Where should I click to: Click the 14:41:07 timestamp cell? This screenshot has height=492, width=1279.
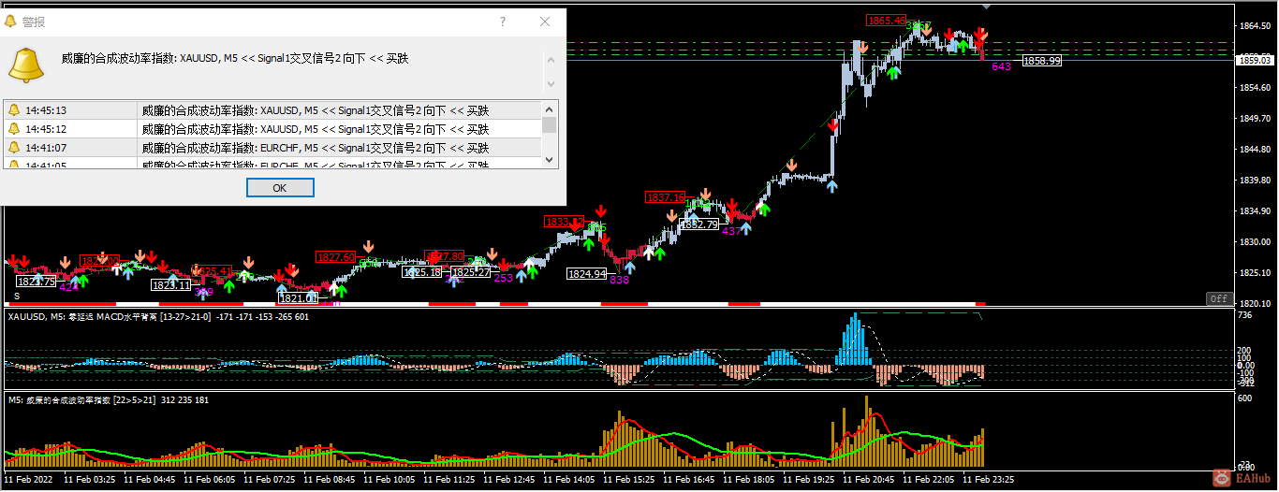coord(46,148)
